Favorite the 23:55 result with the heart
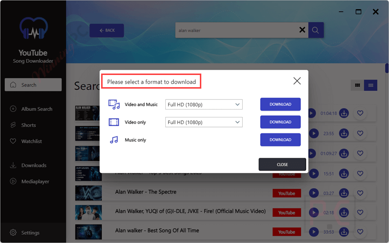The image size is (389, 243). tap(360, 133)
